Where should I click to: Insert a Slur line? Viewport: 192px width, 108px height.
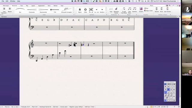point(20,10)
